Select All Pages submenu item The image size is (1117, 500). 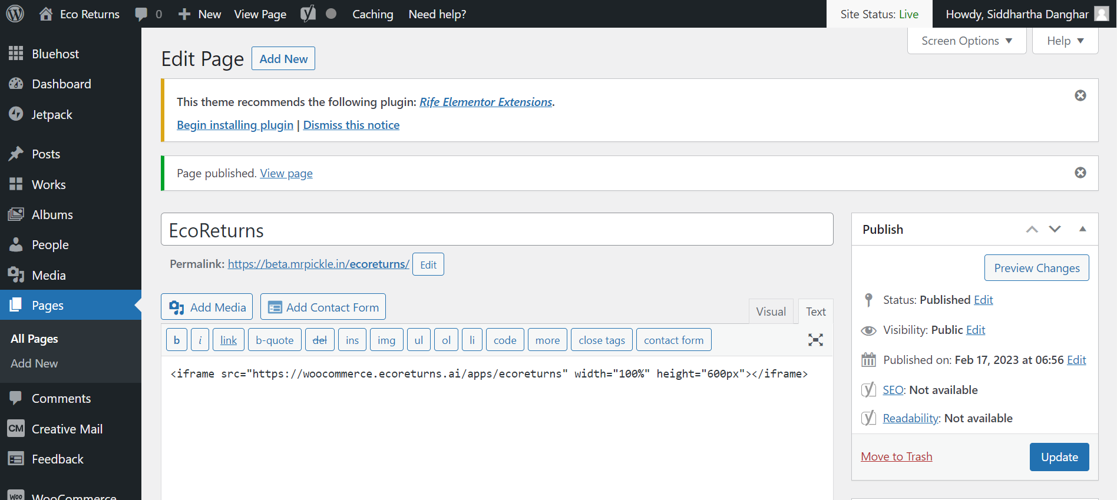pos(34,339)
